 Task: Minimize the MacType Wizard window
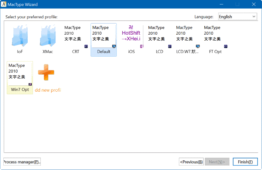pos(222,4)
